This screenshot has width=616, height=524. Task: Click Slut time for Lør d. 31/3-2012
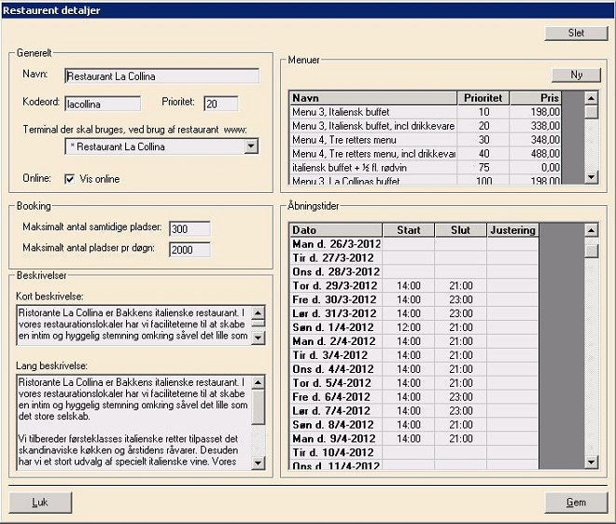point(461,313)
